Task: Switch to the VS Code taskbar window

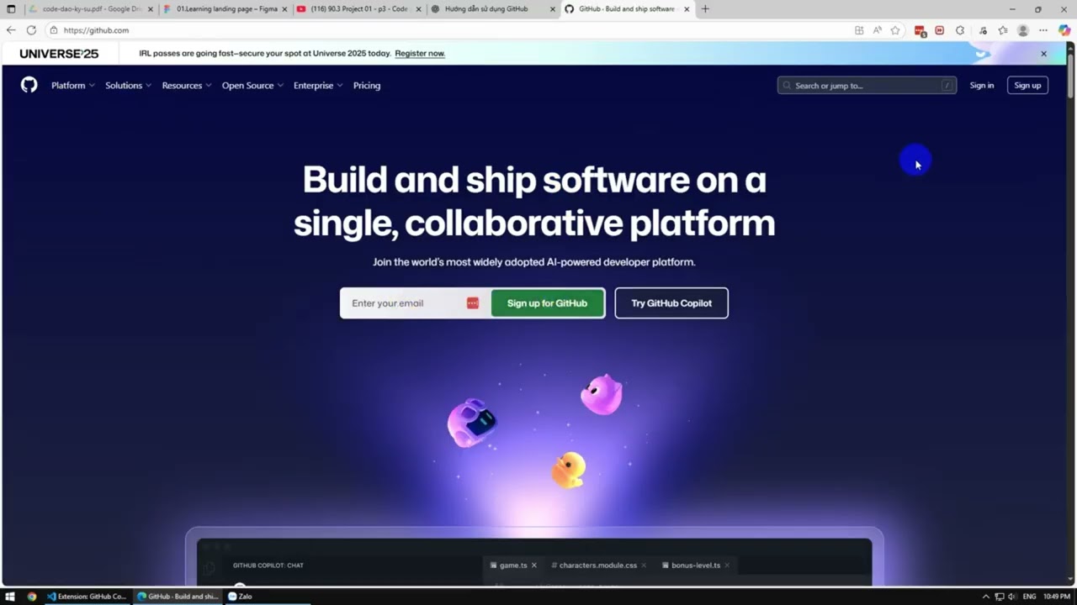Action: (x=88, y=597)
